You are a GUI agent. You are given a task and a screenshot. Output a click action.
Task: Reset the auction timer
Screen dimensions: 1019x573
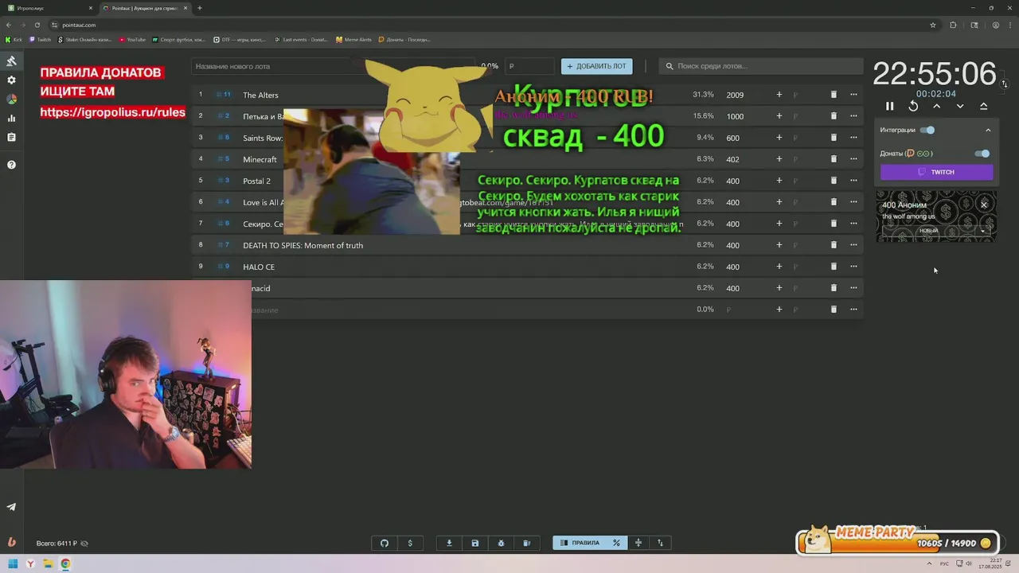[x=913, y=106]
